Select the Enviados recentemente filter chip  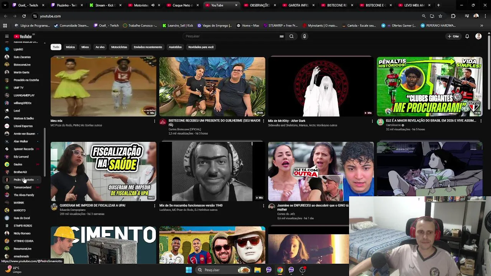coord(148,47)
